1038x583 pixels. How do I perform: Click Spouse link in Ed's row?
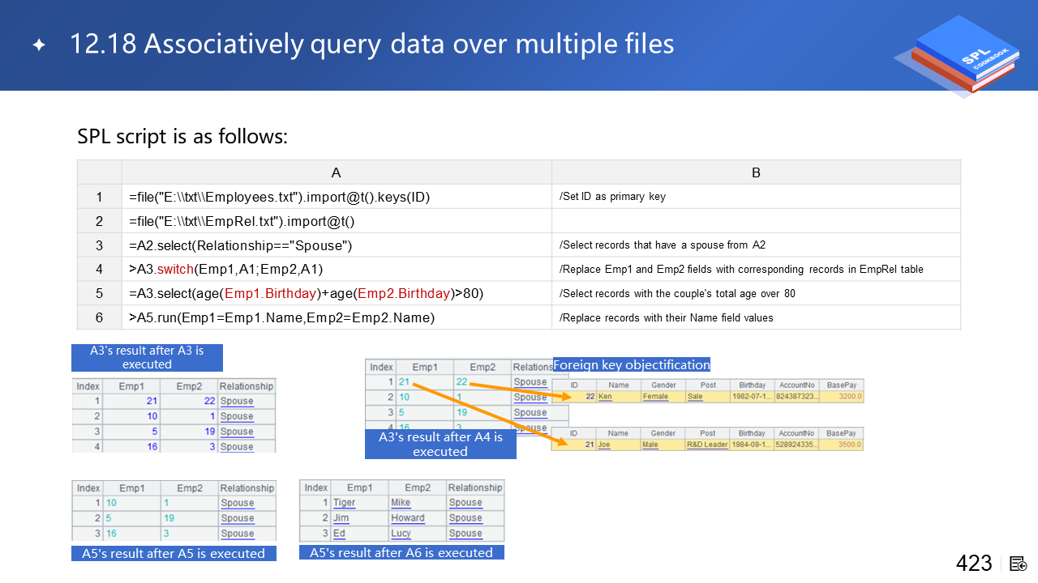pos(465,534)
